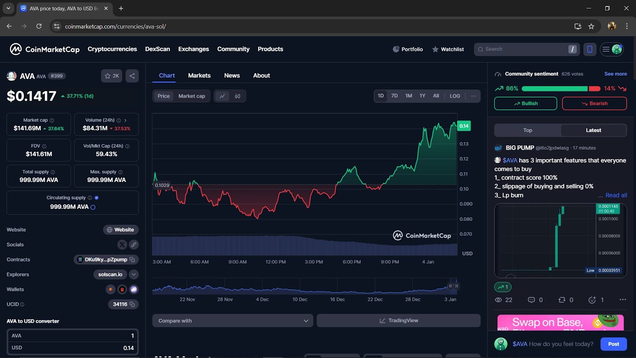Click the chart range selector right handle

457,286
